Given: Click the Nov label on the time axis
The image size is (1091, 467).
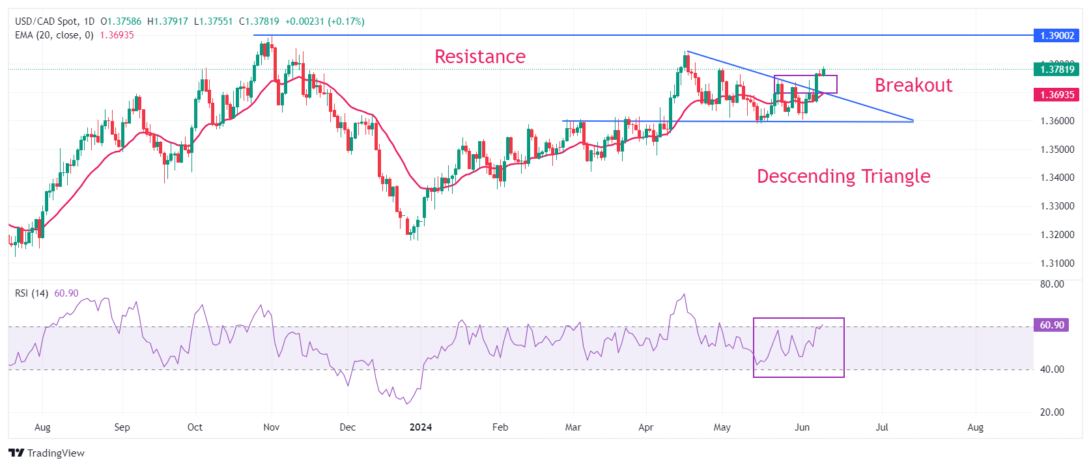Looking at the screenshot, I should pos(272,427).
